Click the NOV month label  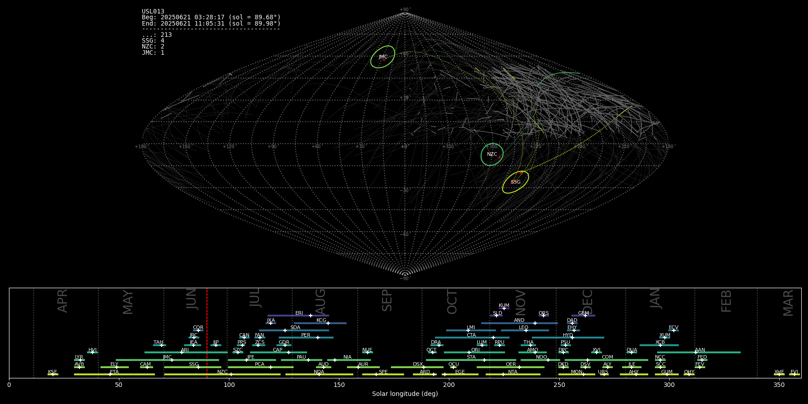click(520, 302)
